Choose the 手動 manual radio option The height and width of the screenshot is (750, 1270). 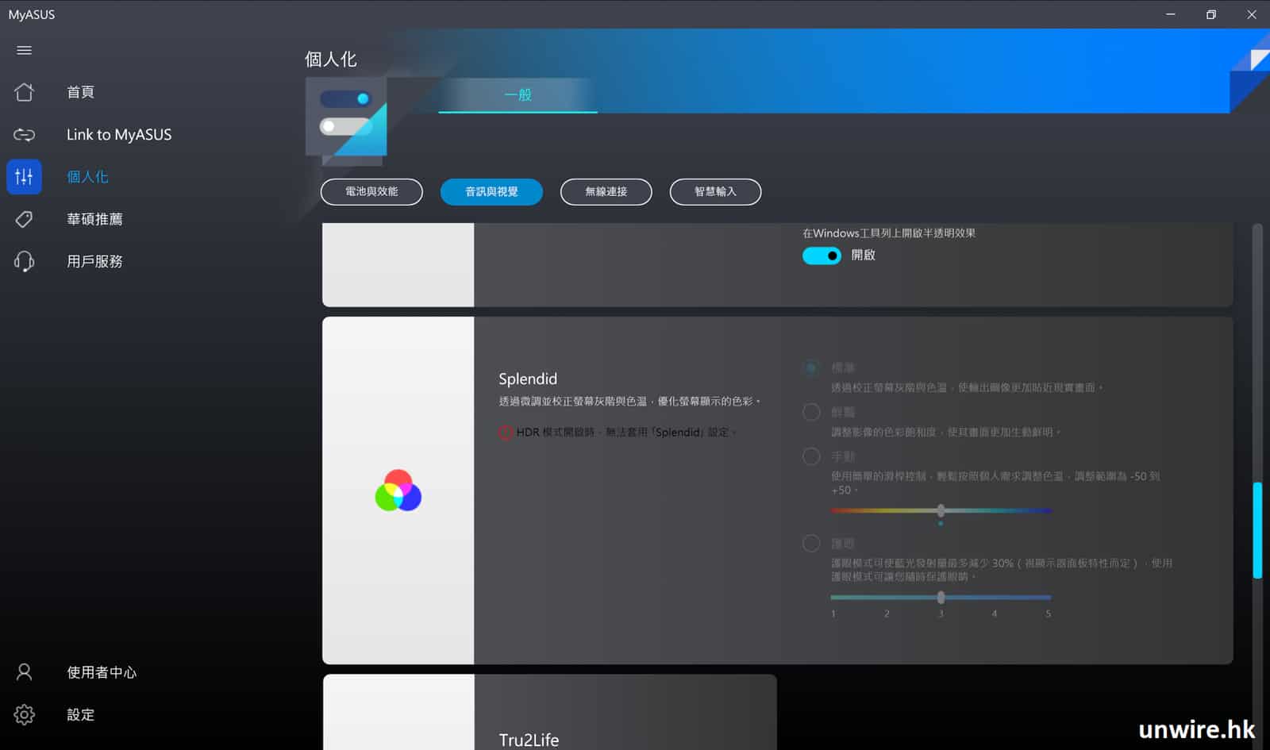point(811,456)
